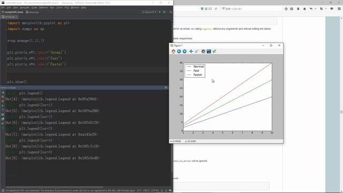This screenshot has height=193, width=343.
Task: Click the Home reset-view icon in Figure 1
Action: coord(174,51)
